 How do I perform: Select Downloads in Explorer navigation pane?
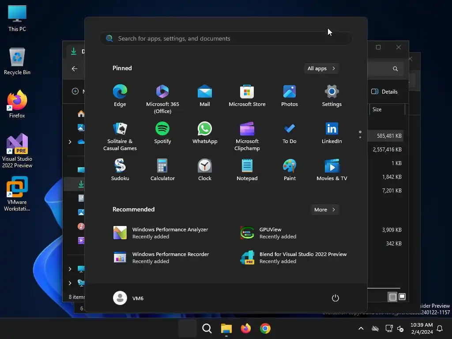[81, 184]
